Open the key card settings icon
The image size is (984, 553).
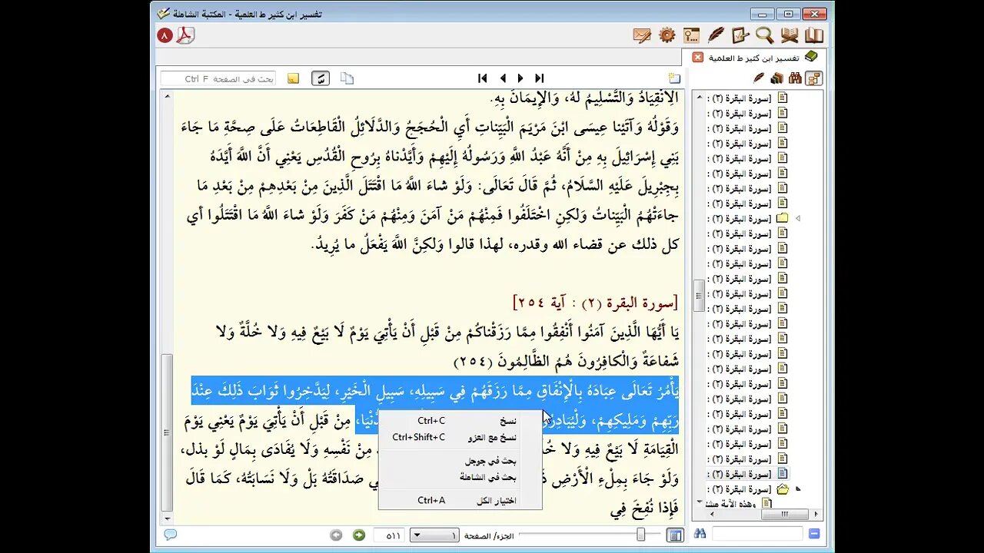tap(691, 35)
